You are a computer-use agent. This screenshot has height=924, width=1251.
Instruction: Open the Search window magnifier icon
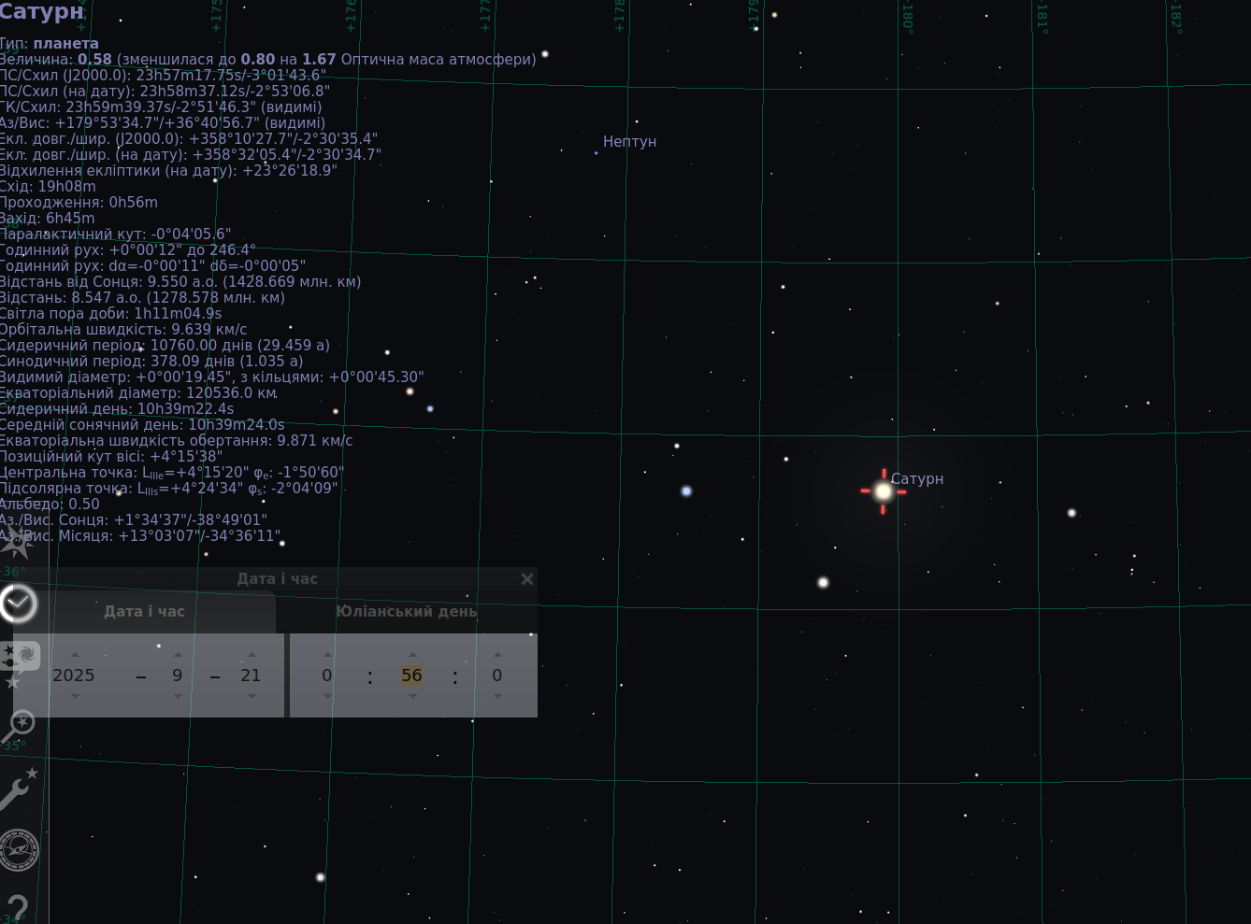click(x=19, y=726)
